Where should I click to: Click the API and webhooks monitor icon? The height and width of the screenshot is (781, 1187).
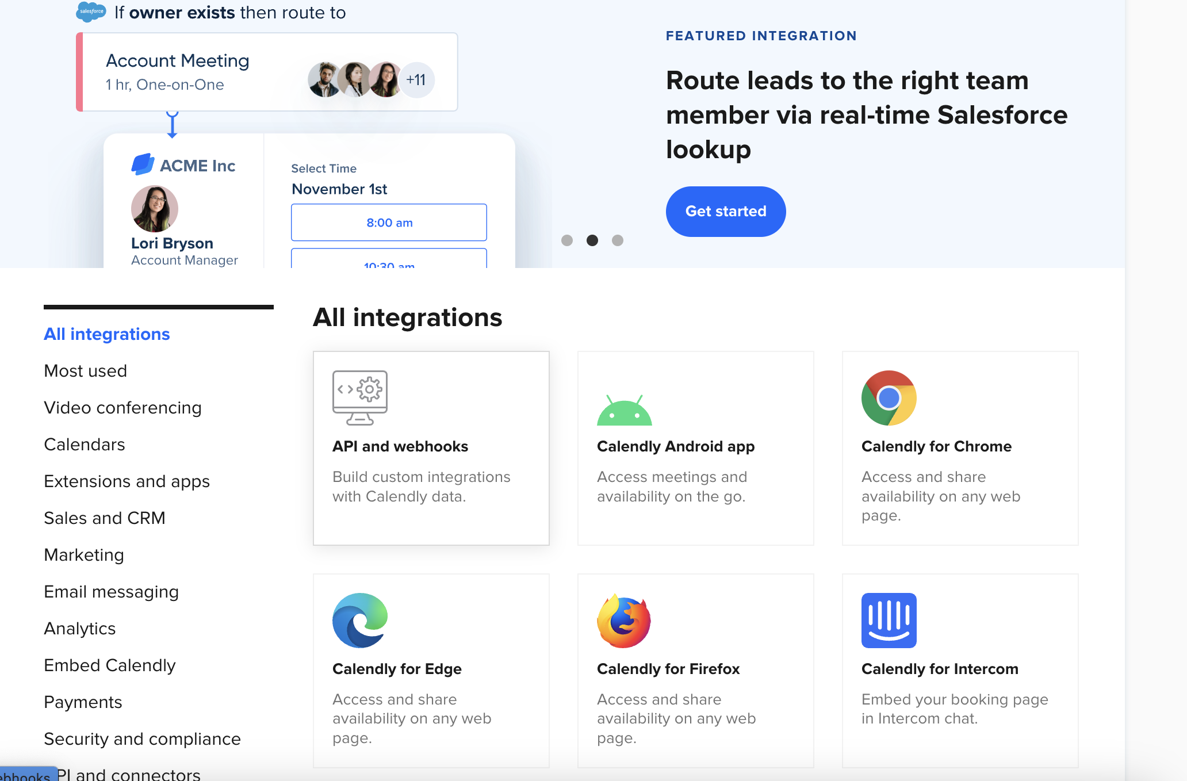click(x=359, y=397)
